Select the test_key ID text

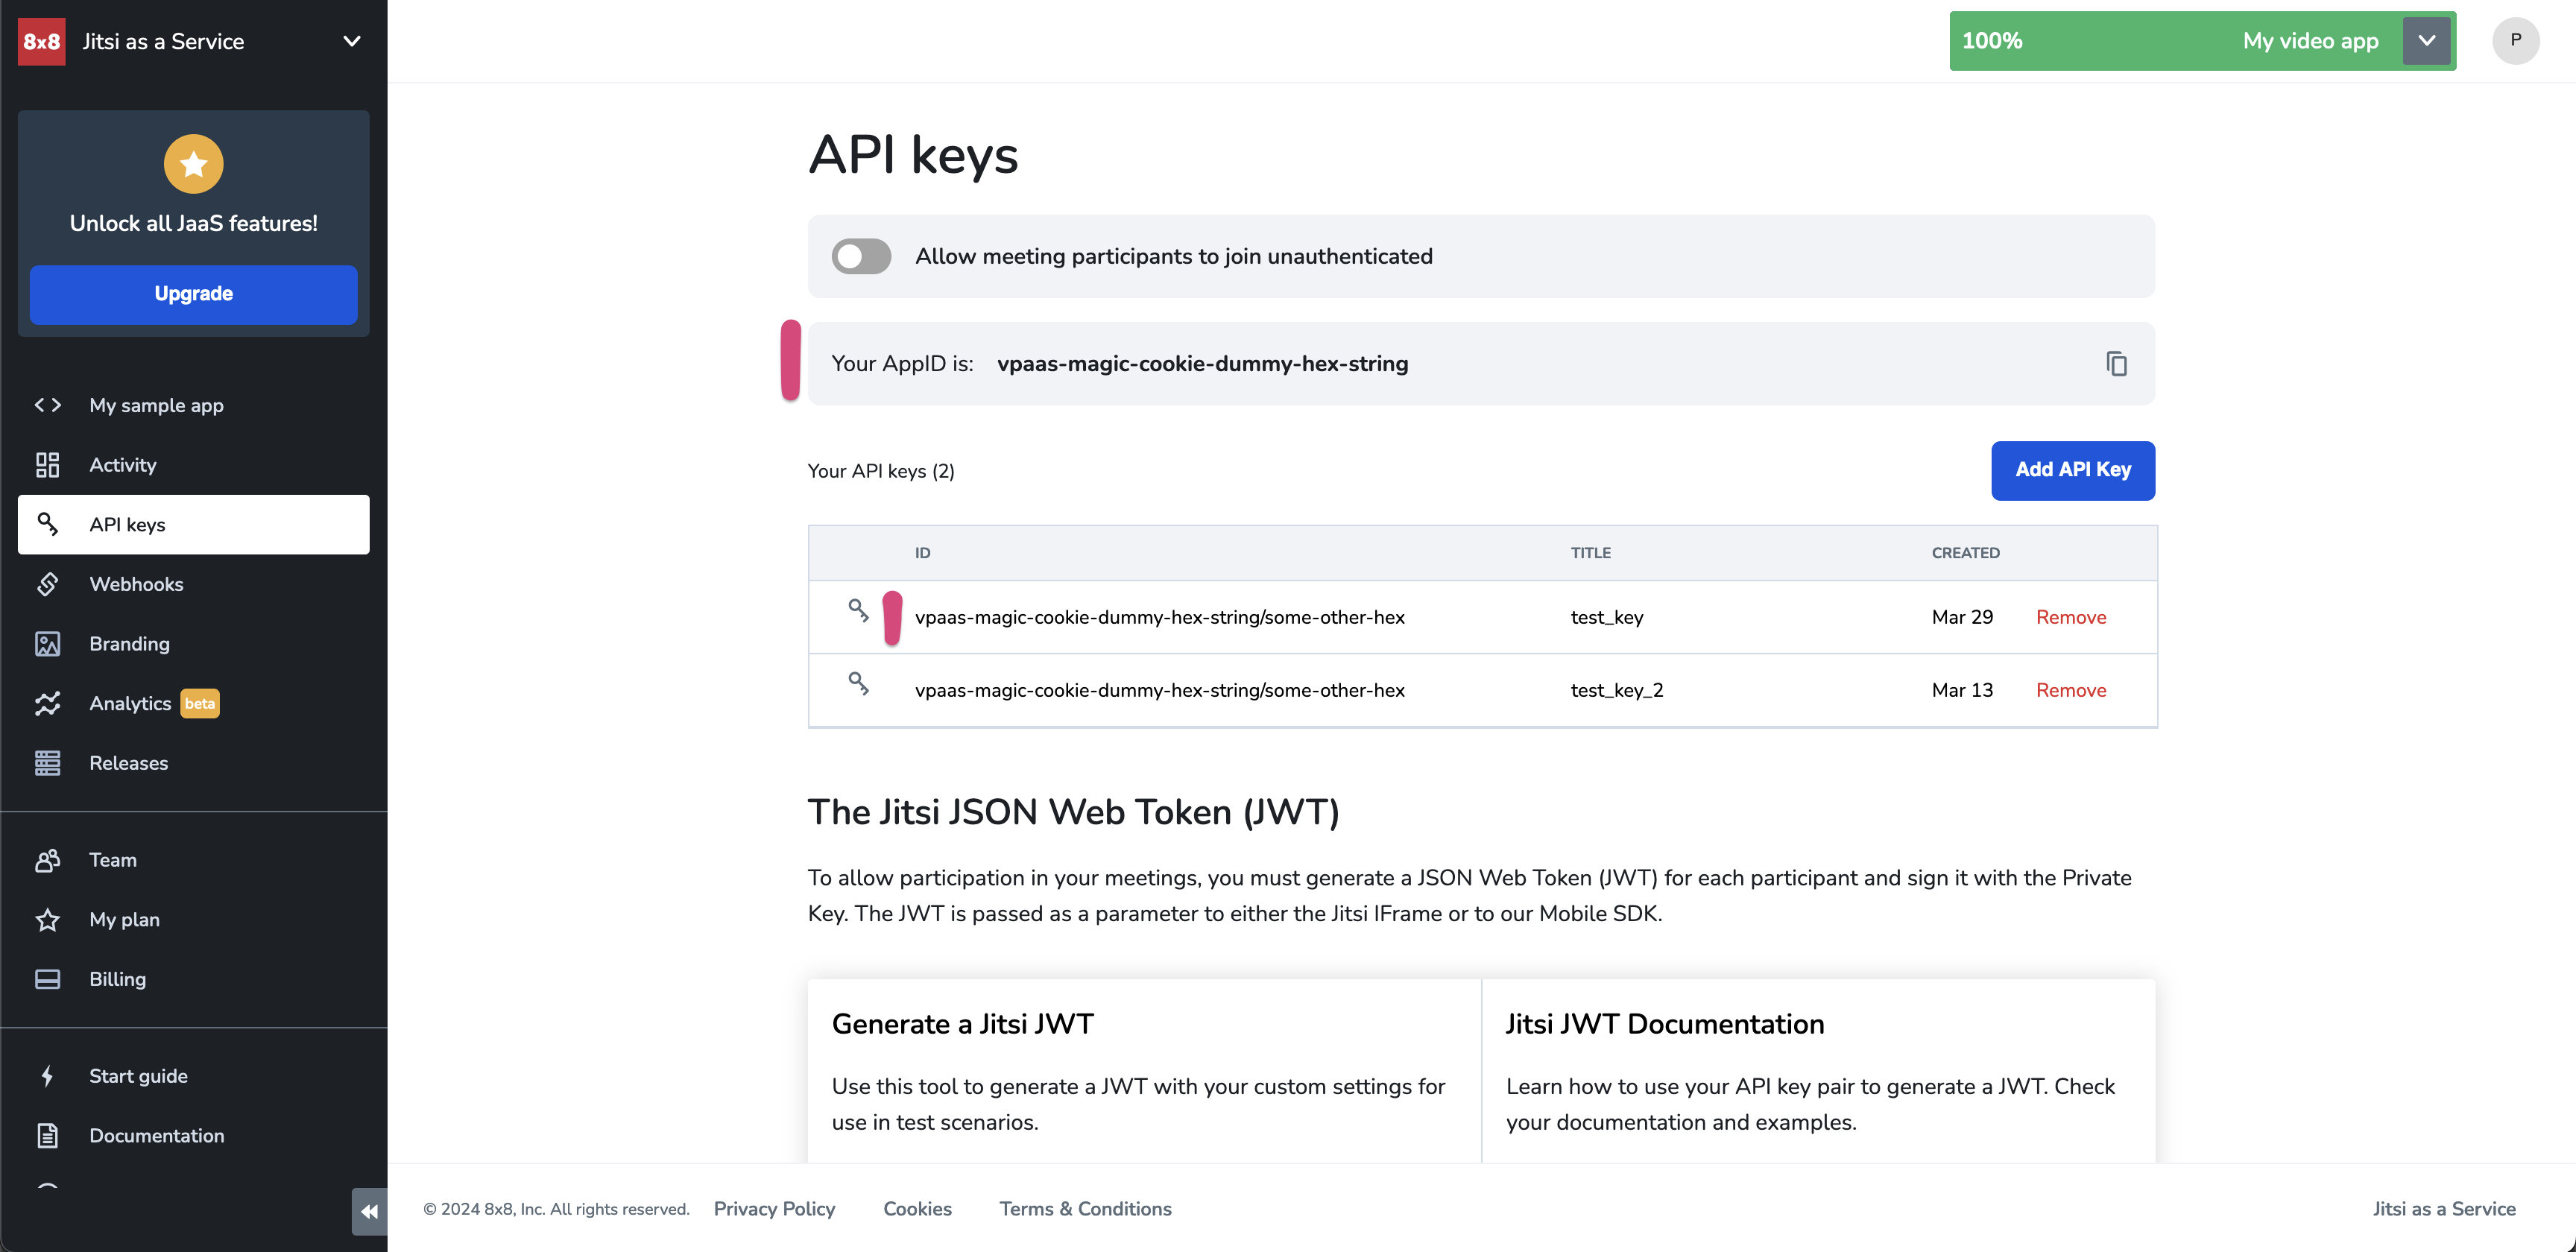pyautogui.click(x=1159, y=617)
